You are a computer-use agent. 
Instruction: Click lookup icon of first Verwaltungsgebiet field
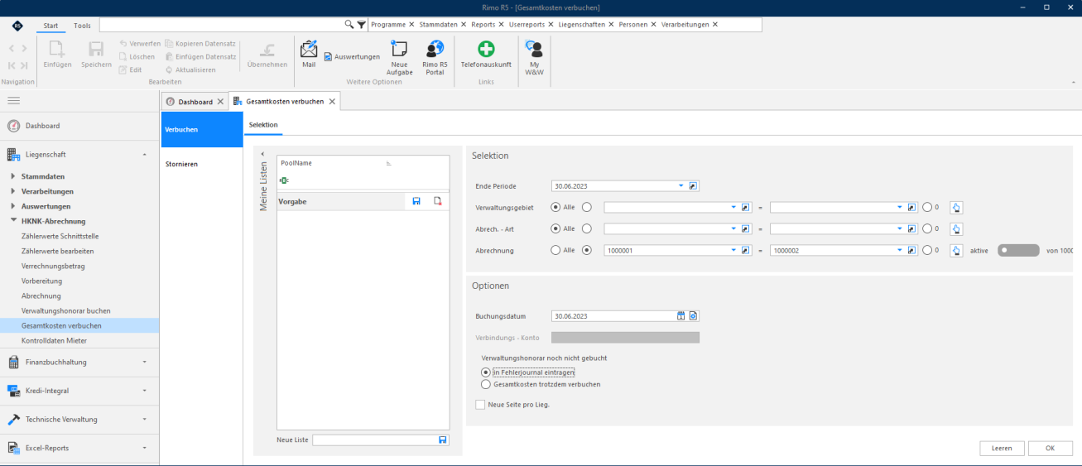tap(745, 207)
